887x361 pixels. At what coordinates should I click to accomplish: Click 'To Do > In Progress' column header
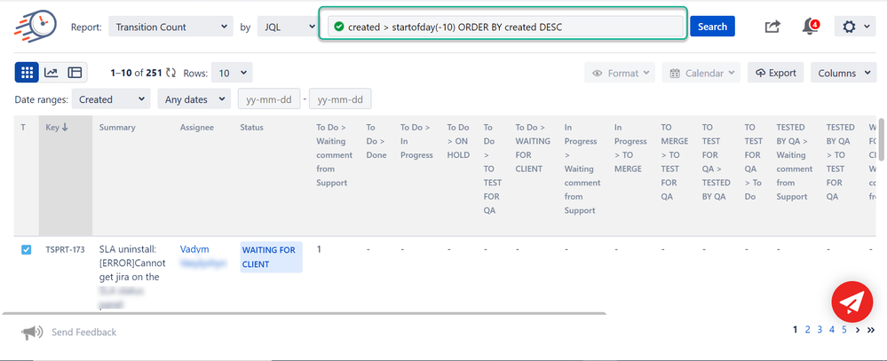pyautogui.click(x=416, y=141)
